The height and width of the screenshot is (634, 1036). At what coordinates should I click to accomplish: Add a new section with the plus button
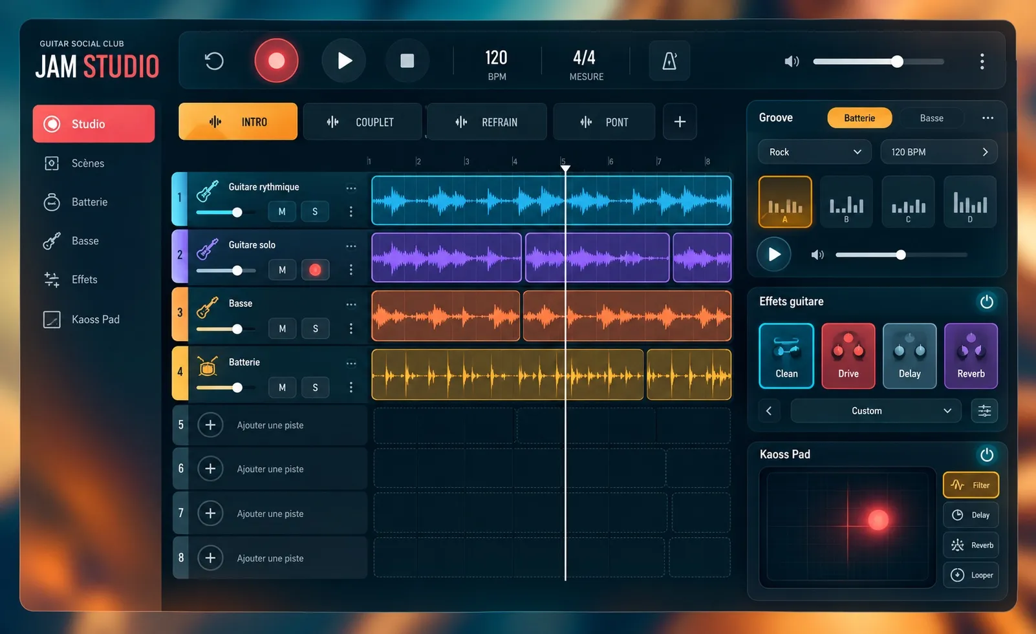680,122
